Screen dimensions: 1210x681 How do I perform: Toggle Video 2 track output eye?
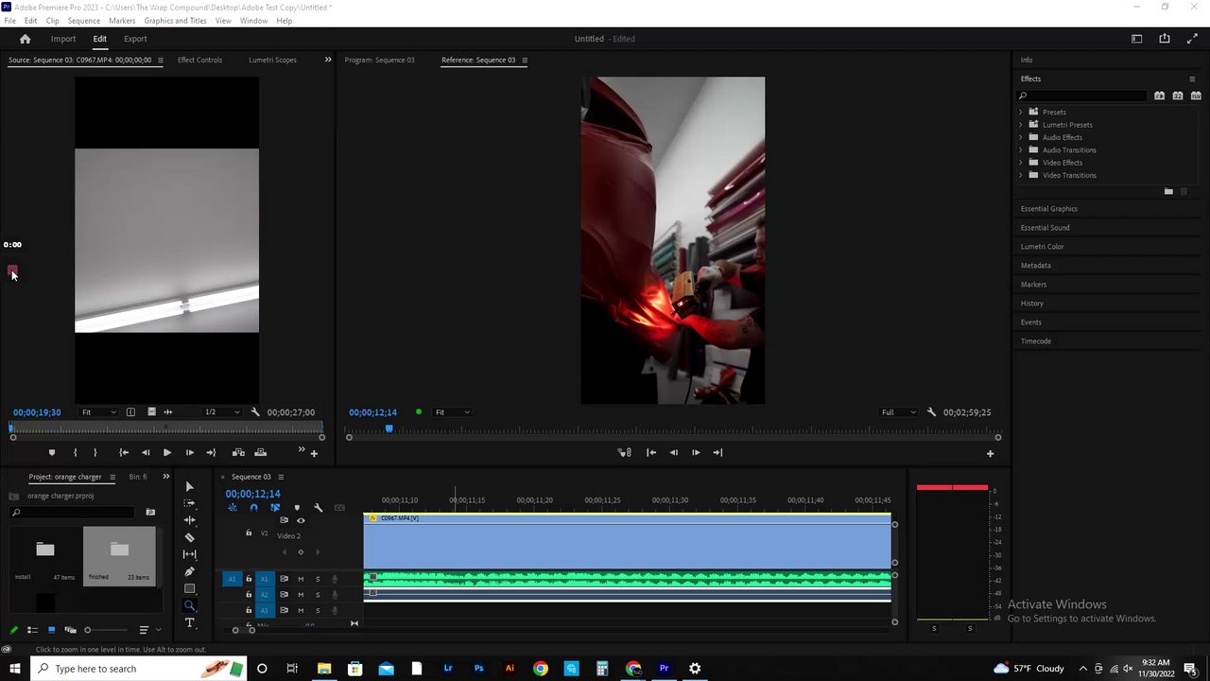click(301, 520)
